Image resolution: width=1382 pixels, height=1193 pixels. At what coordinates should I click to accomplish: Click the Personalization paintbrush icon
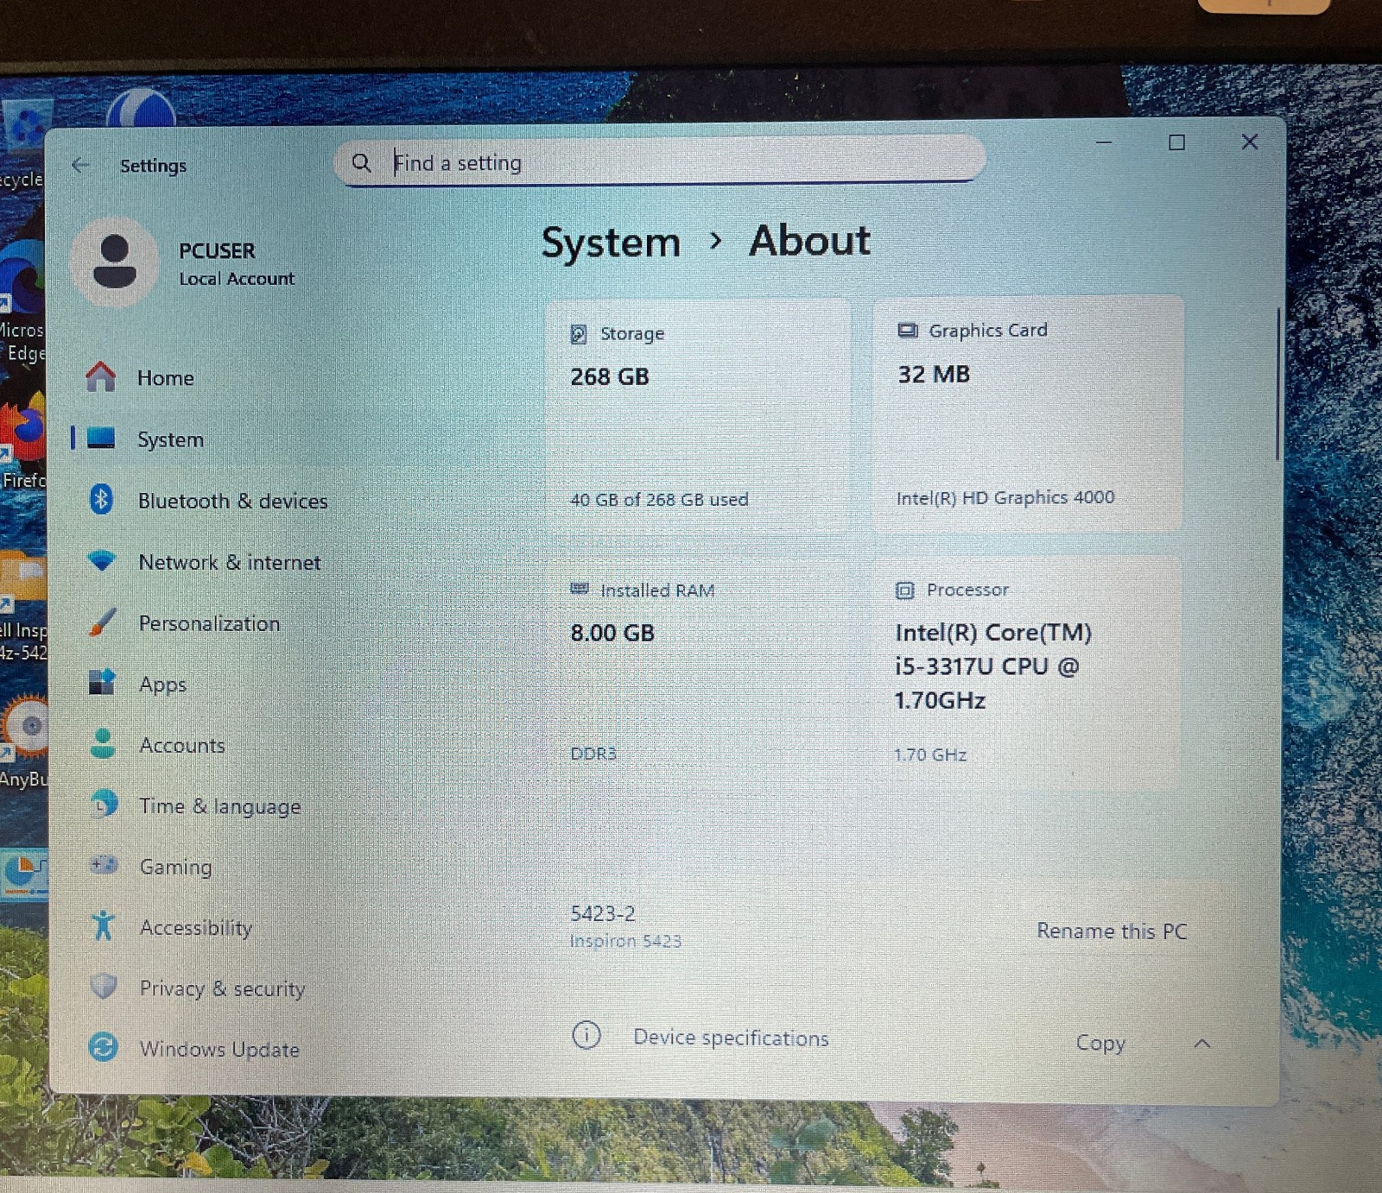102,622
